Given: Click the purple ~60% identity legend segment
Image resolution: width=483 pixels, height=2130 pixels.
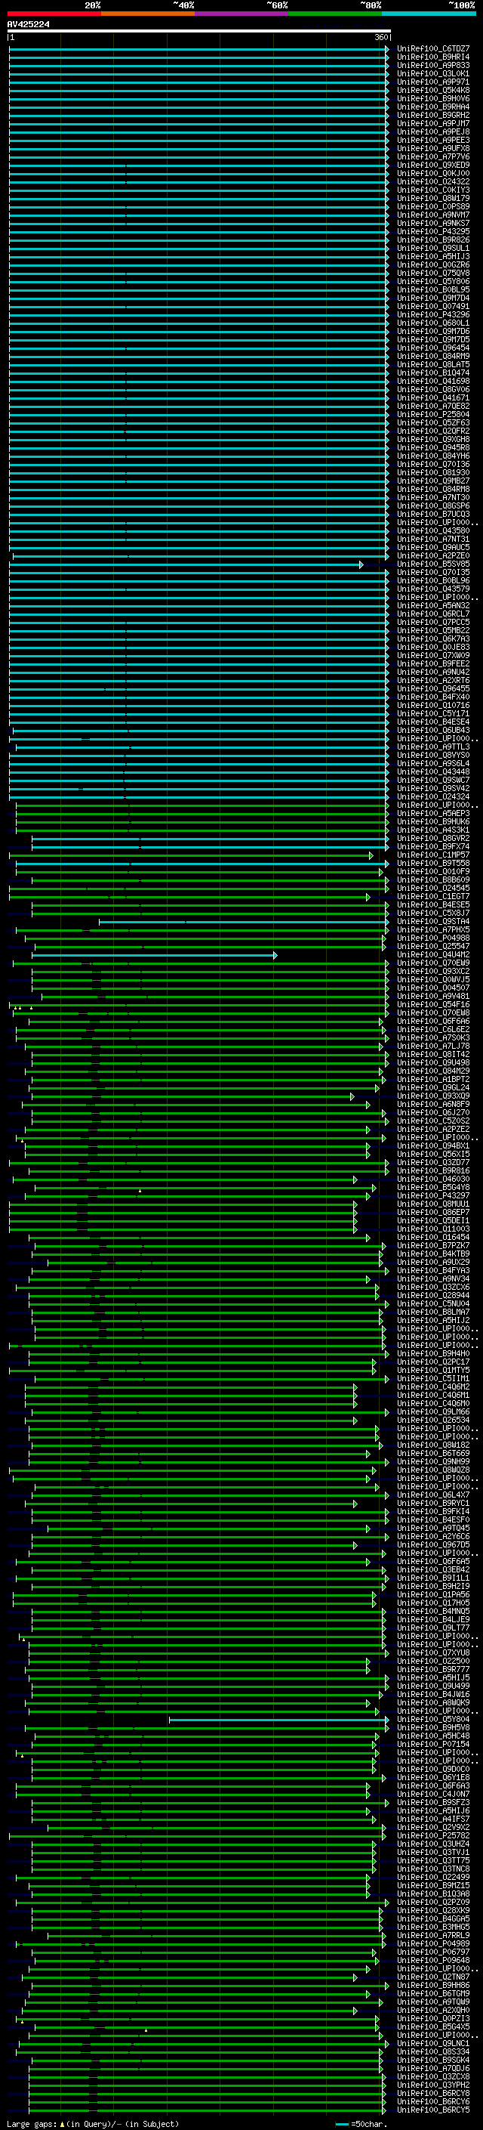Looking at the screenshot, I should coord(242,14).
